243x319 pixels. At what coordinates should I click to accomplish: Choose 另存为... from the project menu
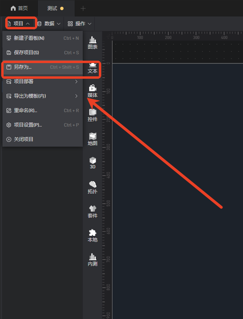(42, 67)
